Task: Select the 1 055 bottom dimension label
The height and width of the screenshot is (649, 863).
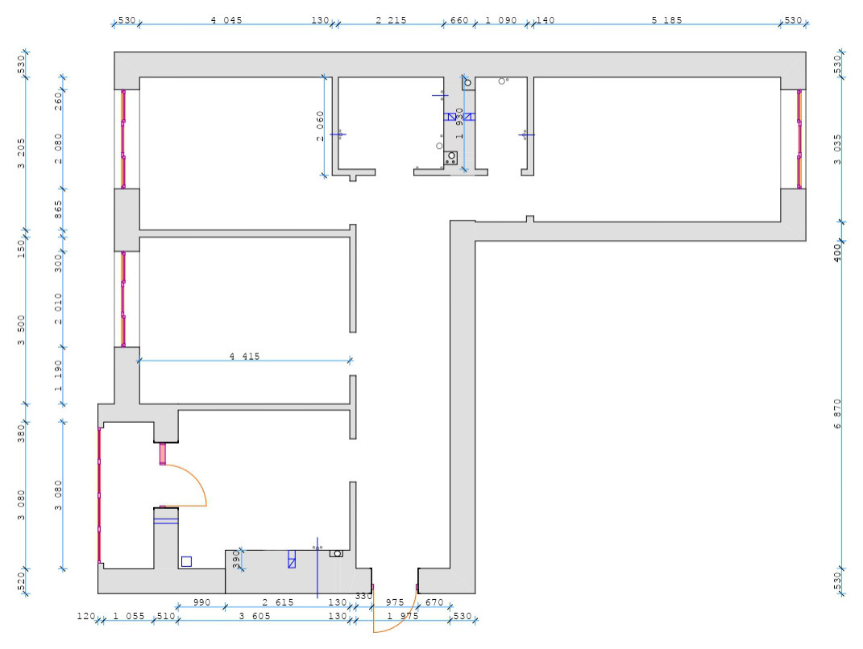Action: tap(129, 616)
